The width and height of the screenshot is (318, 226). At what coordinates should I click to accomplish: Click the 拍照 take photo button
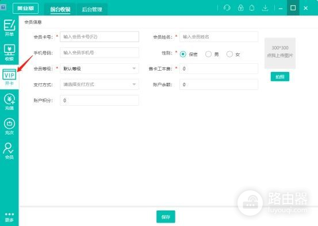280,76
